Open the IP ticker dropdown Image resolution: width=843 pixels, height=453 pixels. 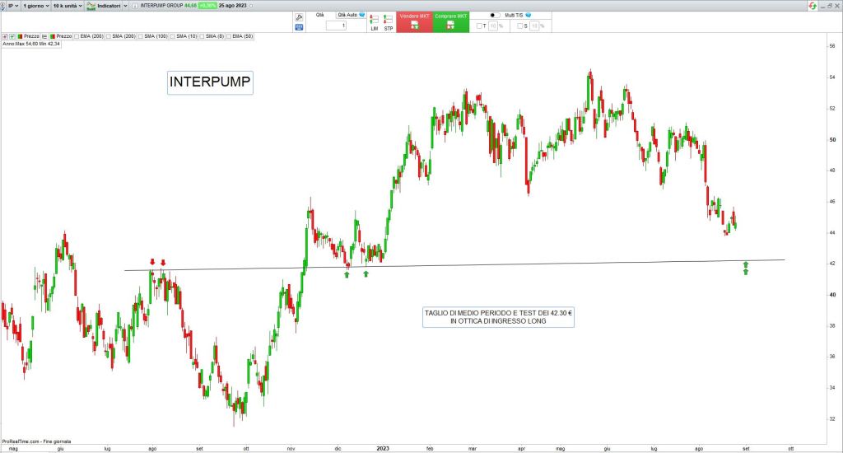[x=13, y=6]
